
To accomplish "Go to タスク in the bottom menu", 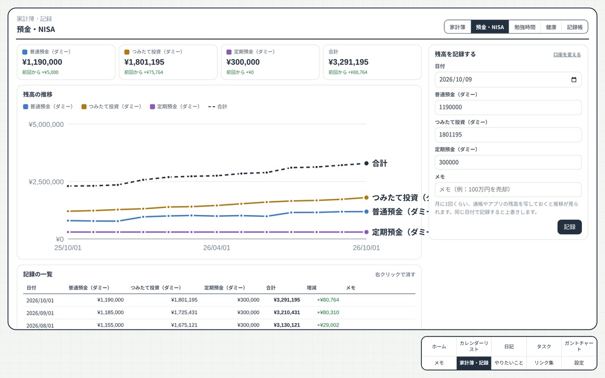I will point(544,346).
